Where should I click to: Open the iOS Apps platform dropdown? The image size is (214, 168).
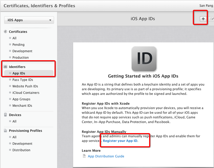(29, 20)
